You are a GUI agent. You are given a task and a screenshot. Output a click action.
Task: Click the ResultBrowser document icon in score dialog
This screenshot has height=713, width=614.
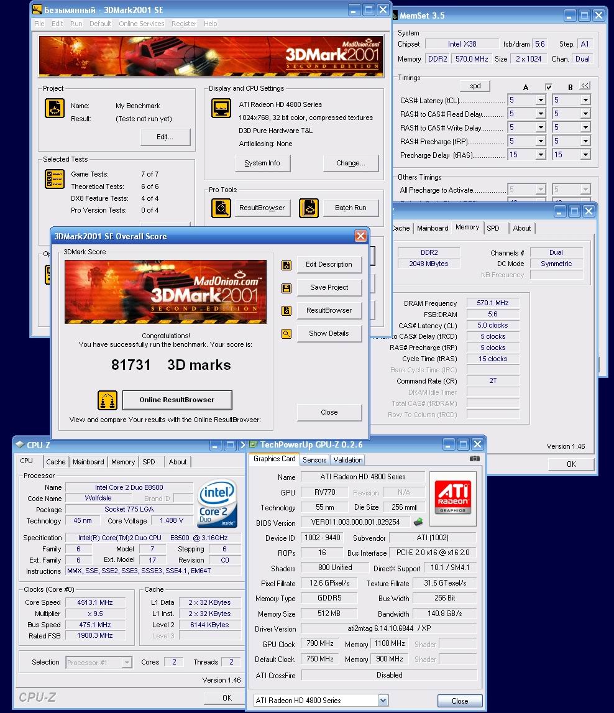pyautogui.click(x=286, y=311)
